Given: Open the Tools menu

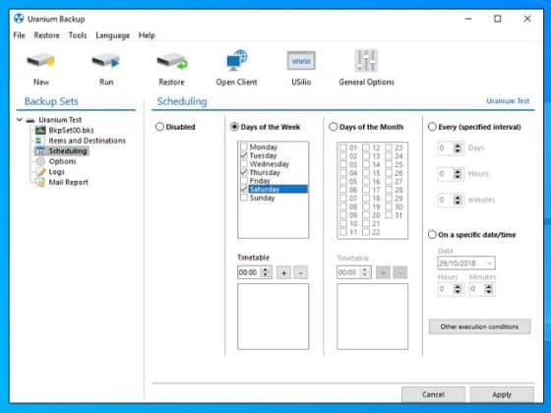Looking at the screenshot, I should pyautogui.click(x=78, y=35).
